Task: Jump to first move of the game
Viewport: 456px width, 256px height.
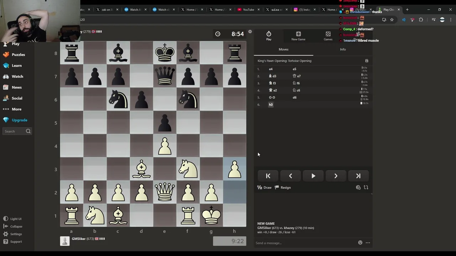Action: [x=268, y=176]
